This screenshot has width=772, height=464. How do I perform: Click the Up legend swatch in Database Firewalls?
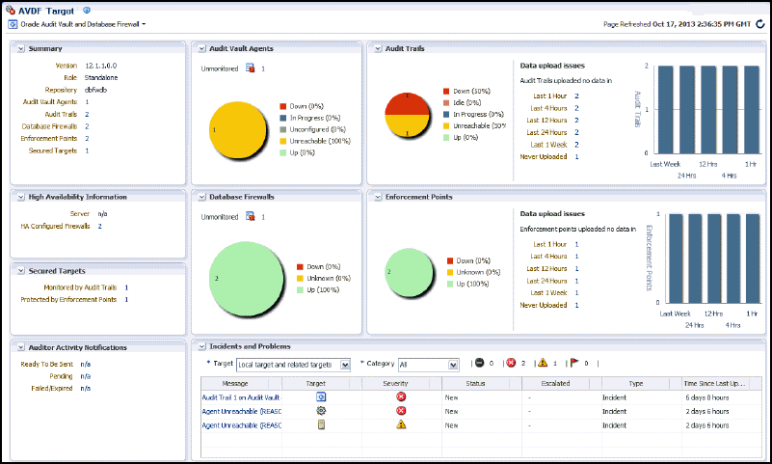pyautogui.click(x=301, y=290)
